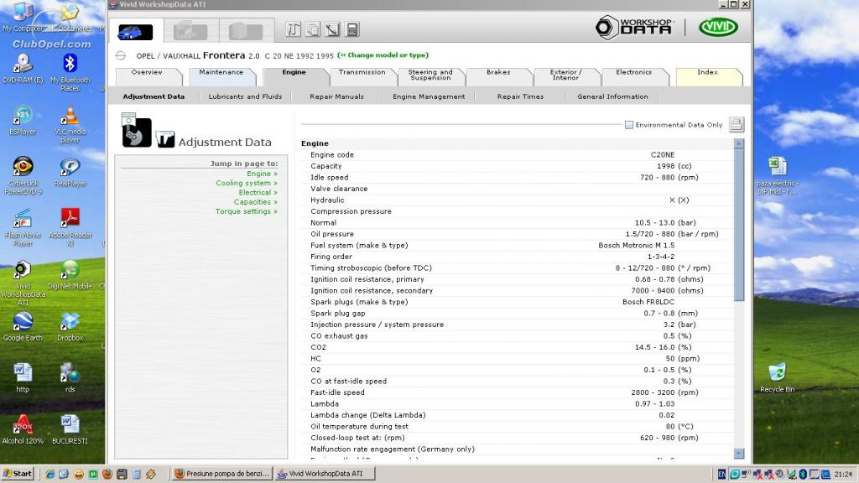Open the Recycle Bin on the desktop
The height and width of the screenshot is (483, 859).
(777, 378)
